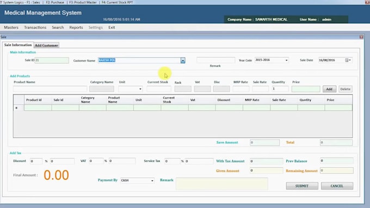The image size is (370, 208).
Task: Select the Sale Information tab
Action: (x=18, y=45)
